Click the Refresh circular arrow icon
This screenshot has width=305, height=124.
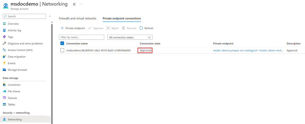pyautogui.click(x=141, y=28)
